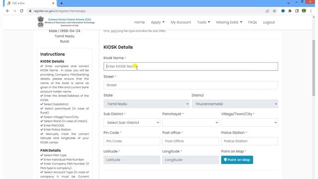Click the blue circular extension icon in toolbar
The height and width of the screenshot is (179, 318).
point(283,11)
